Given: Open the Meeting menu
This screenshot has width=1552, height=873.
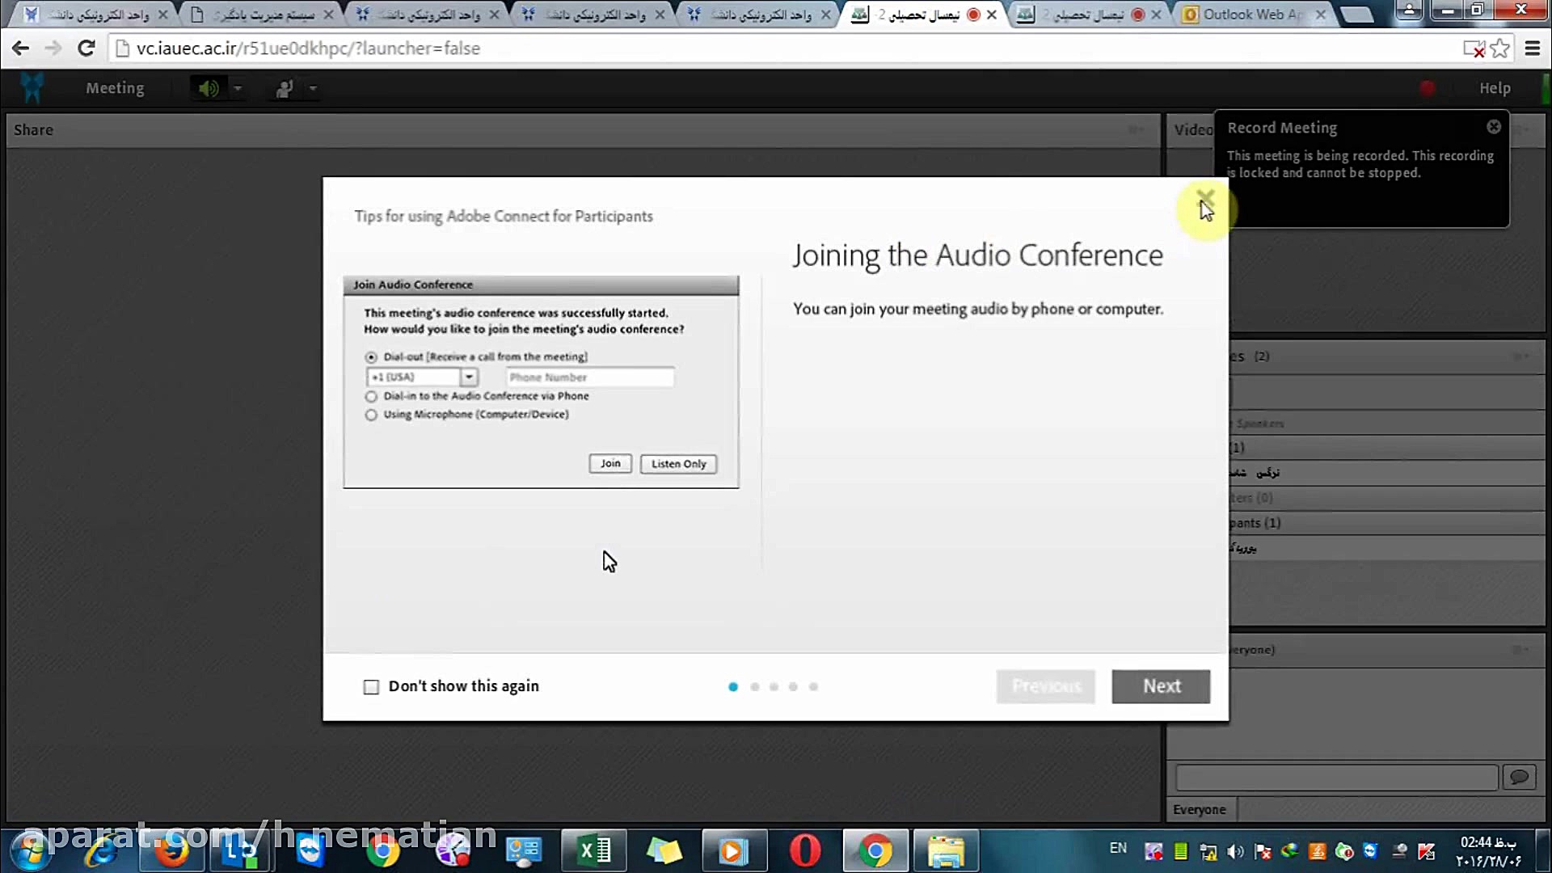Looking at the screenshot, I should click(x=115, y=88).
